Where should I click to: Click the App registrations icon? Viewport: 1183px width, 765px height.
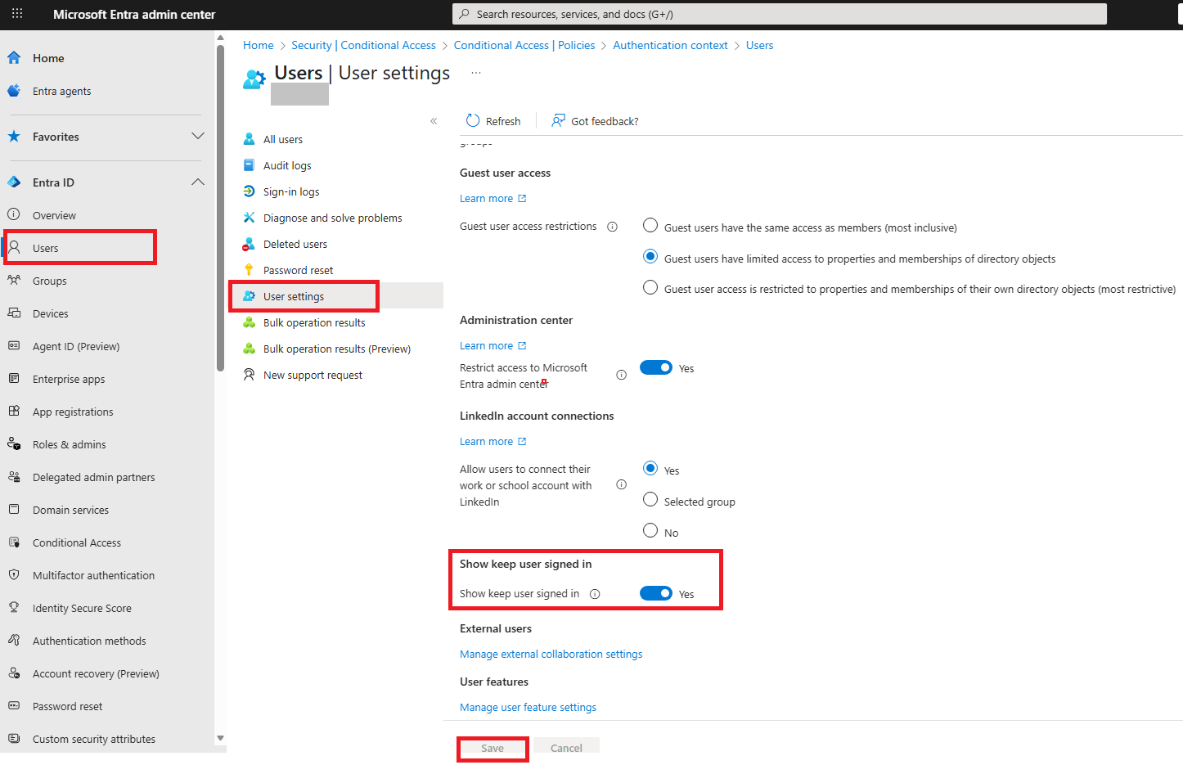14,411
